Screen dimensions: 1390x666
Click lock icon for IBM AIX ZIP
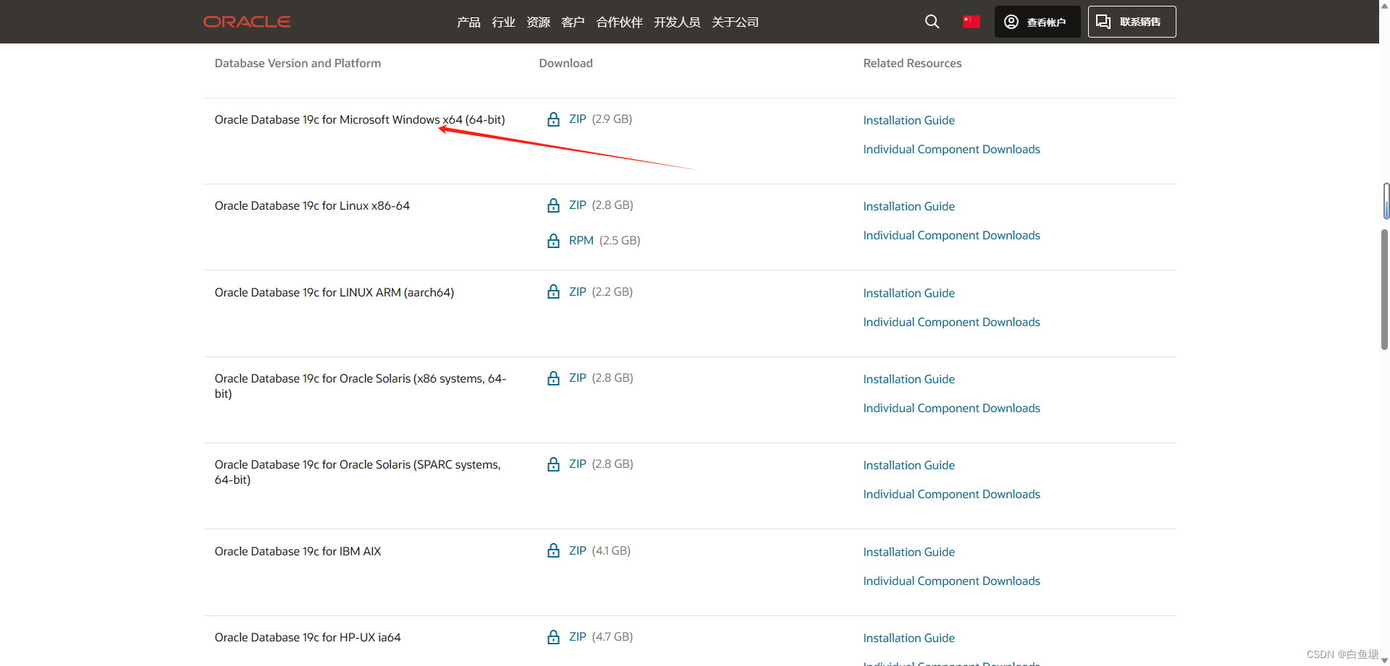(x=553, y=551)
